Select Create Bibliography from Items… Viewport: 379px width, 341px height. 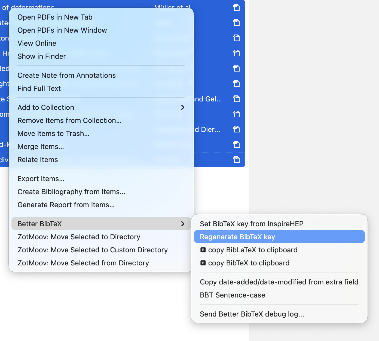coord(101,192)
